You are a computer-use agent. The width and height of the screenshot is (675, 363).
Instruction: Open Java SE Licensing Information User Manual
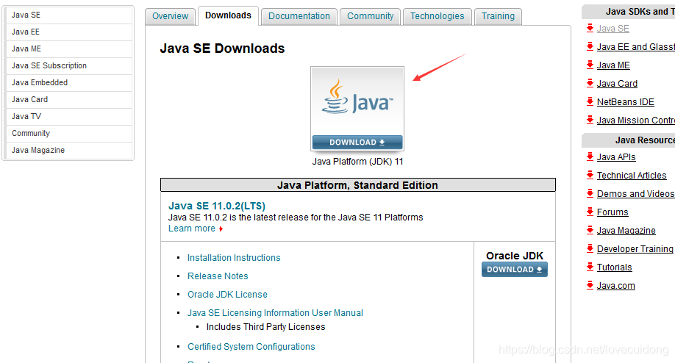point(275,313)
